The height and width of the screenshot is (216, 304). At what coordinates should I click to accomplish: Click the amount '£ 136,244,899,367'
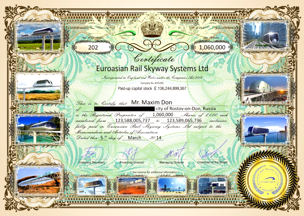pos(170,89)
